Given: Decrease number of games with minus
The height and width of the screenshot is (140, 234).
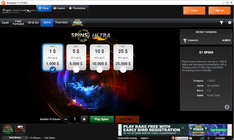Looking at the screenshot, I should 66,119.
